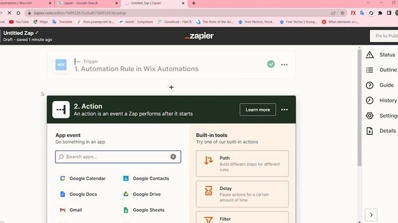Click the Learn more button

pos(257,110)
